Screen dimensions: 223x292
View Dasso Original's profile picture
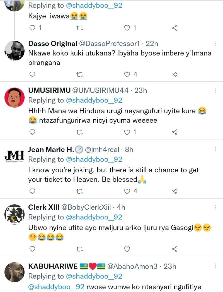15,51
